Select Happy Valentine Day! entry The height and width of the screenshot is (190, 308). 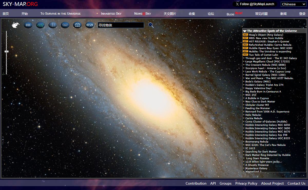click(x=258, y=88)
